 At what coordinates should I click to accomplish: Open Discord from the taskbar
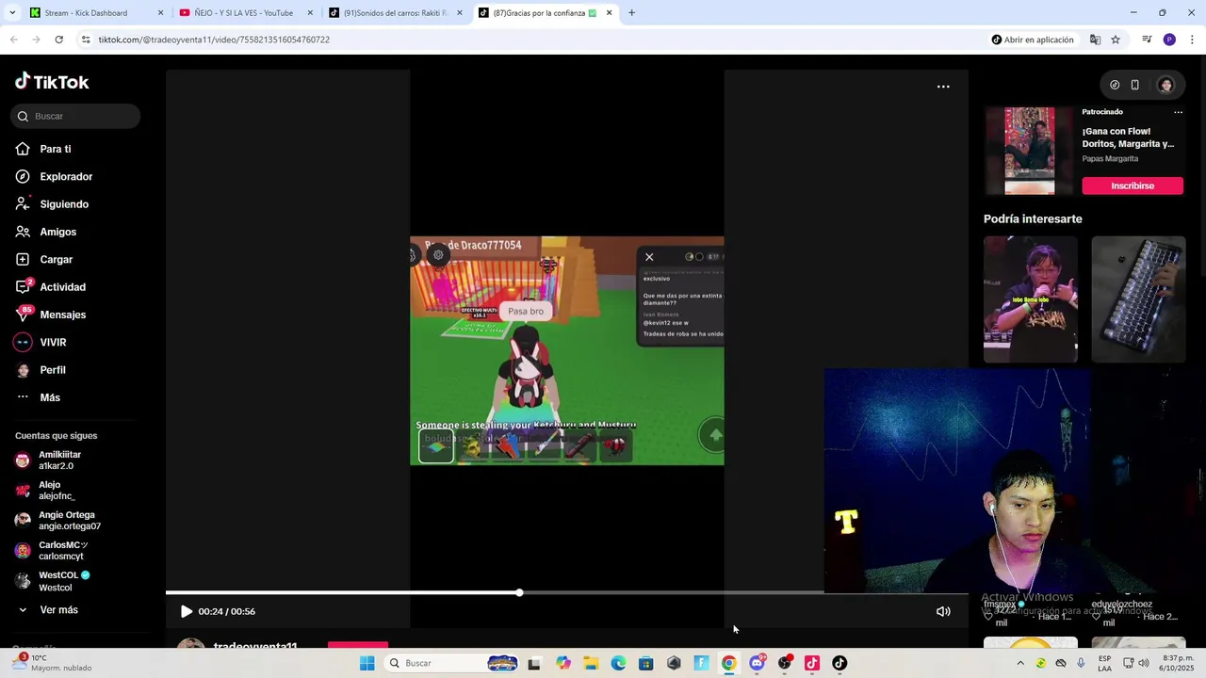(x=757, y=663)
